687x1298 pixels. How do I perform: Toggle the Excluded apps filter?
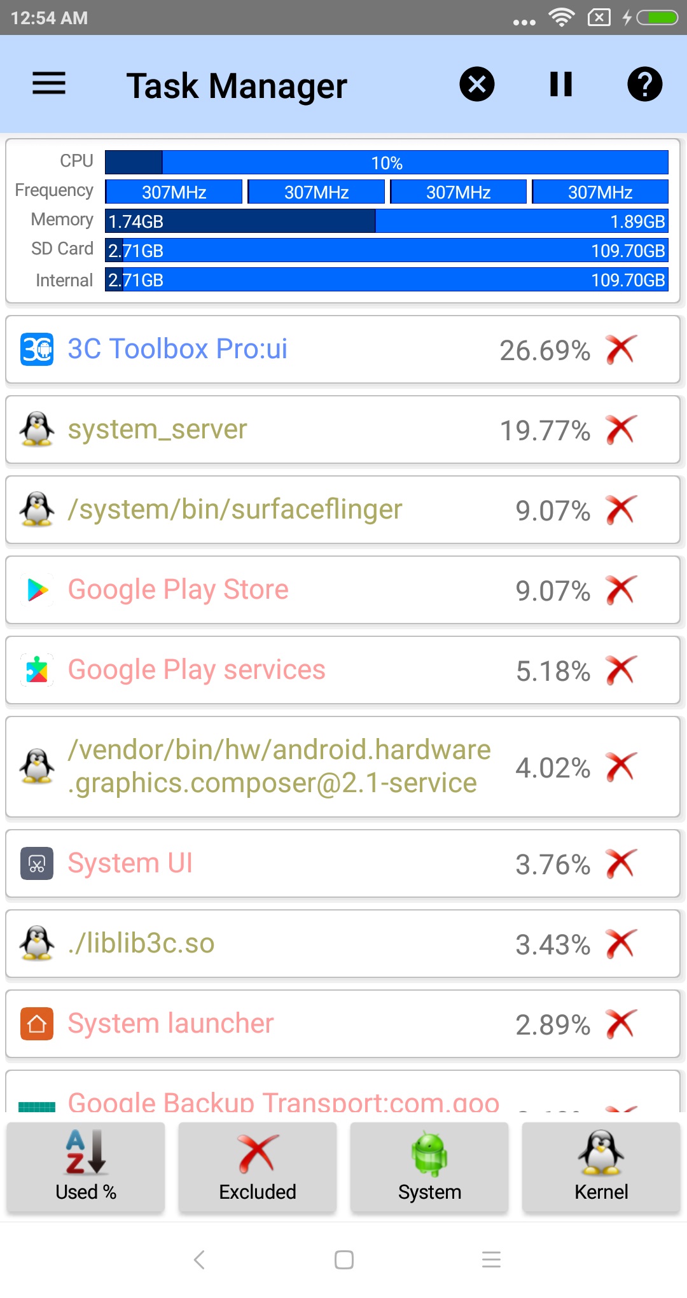coord(258,1168)
